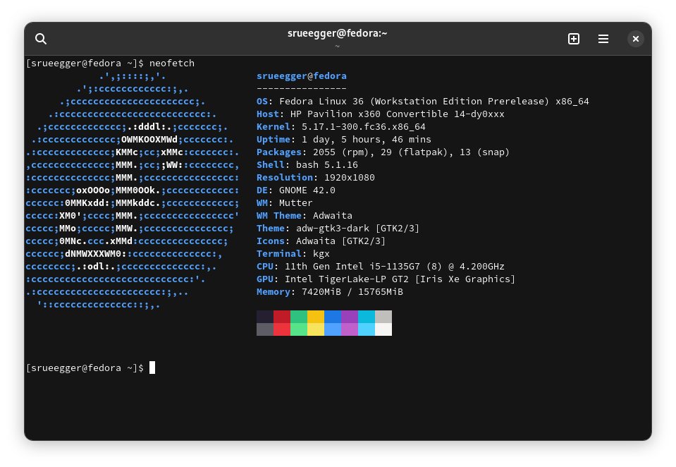Click the Uptime value 1 day, 5 hours
Image resolution: width=676 pixels, height=467 pixels.
click(367, 140)
